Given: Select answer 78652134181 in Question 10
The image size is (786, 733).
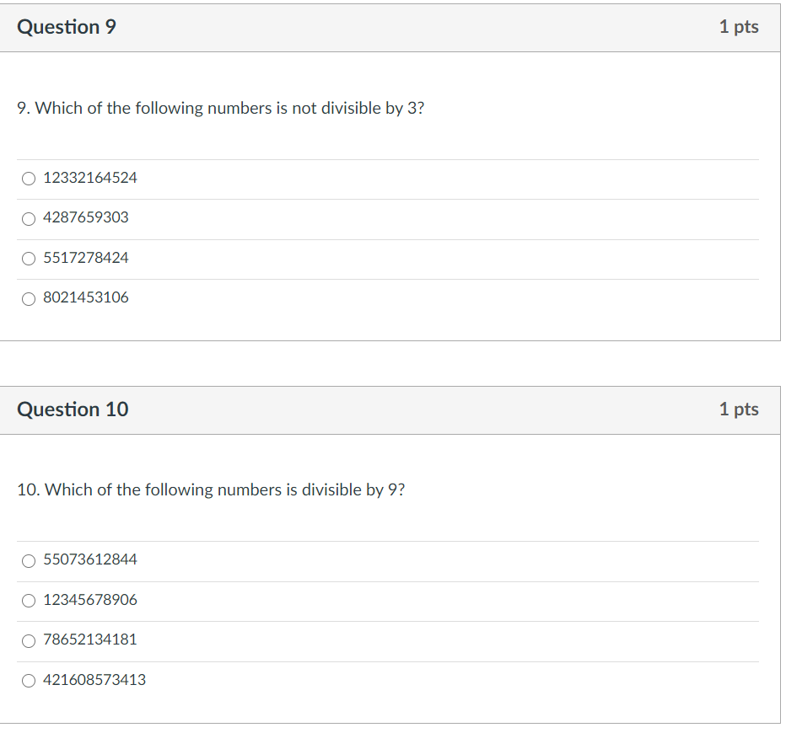Looking at the screenshot, I should click(28, 640).
